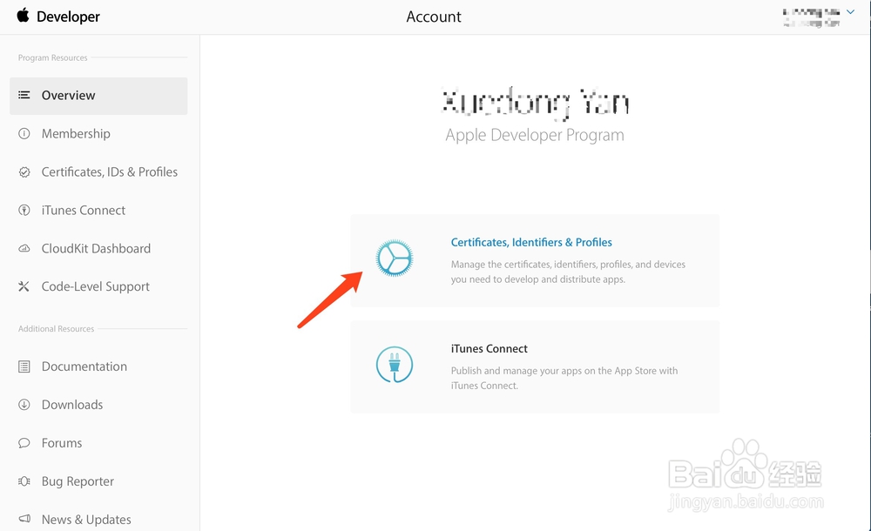Click the News & Updates megaphone icon
Viewport: 871px width, 531px height.
click(24, 519)
